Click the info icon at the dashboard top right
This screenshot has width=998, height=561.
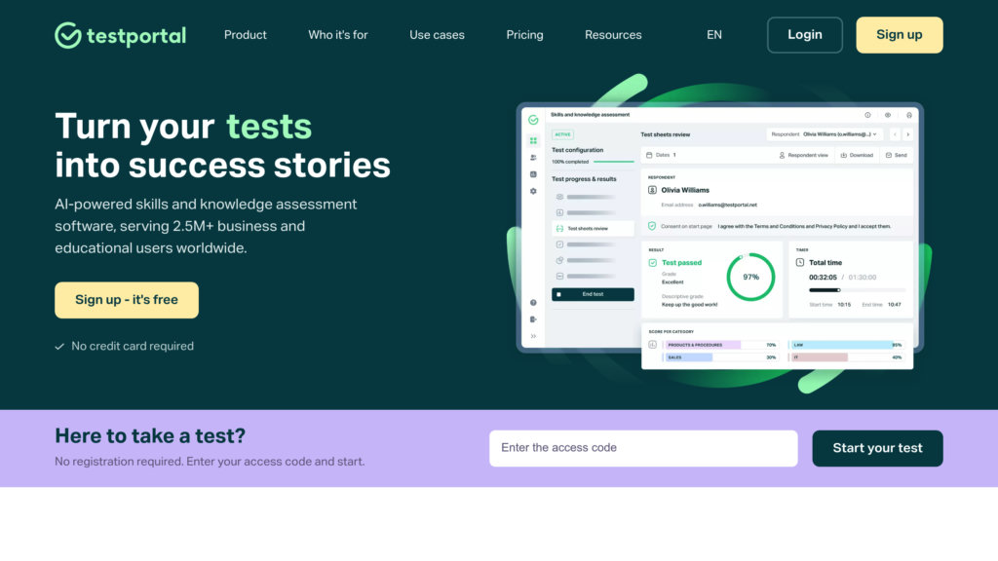(867, 115)
